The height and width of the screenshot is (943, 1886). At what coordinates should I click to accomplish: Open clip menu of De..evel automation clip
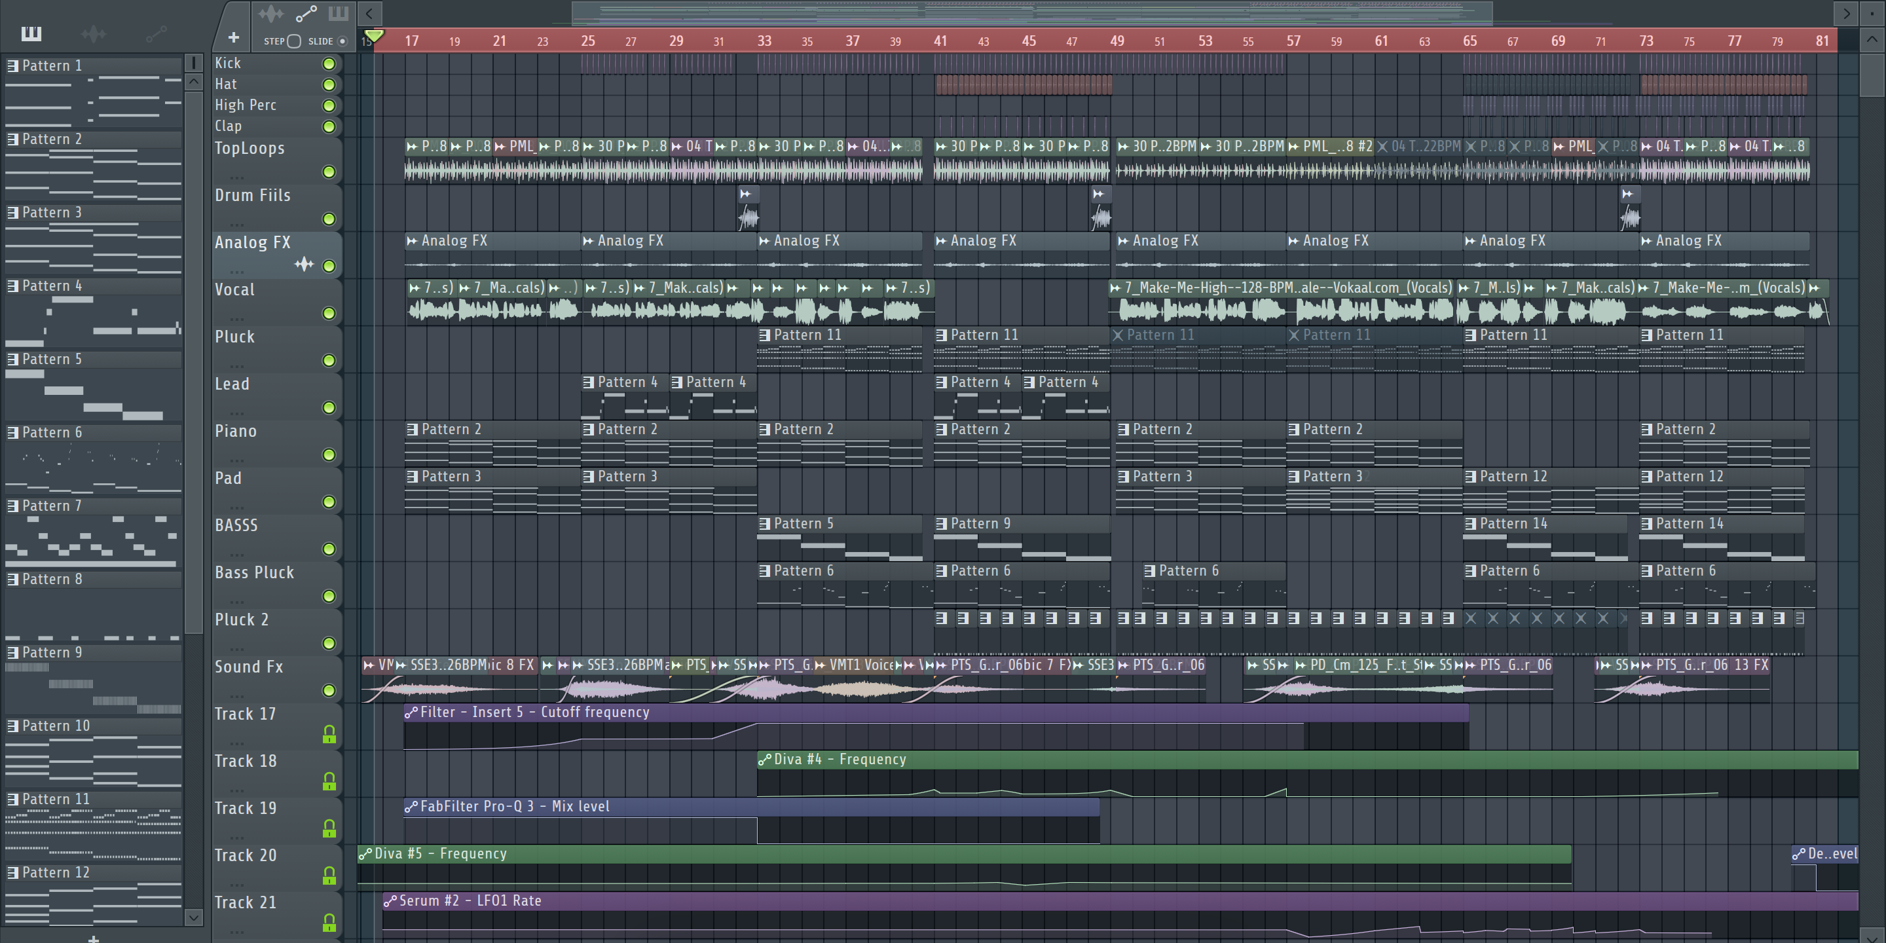(1799, 854)
